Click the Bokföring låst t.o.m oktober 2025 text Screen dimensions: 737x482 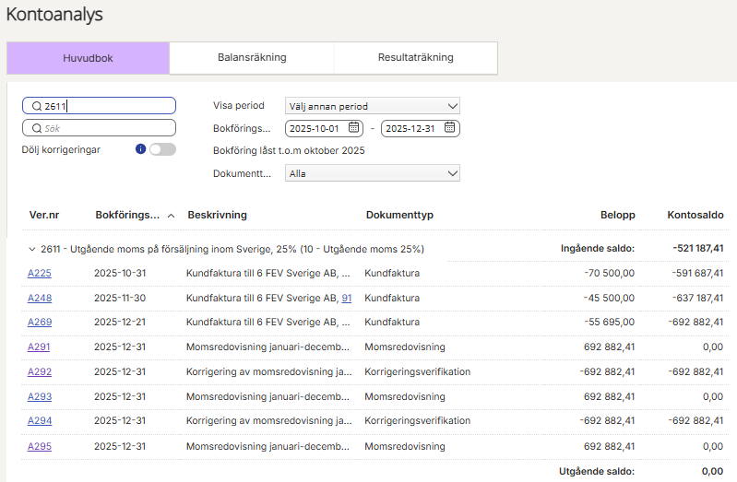289,150
